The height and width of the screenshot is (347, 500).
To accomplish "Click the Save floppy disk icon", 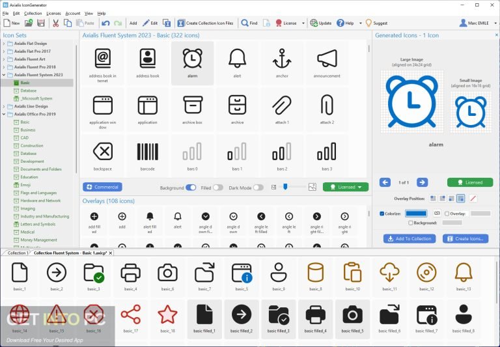I will click(x=41, y=23).
